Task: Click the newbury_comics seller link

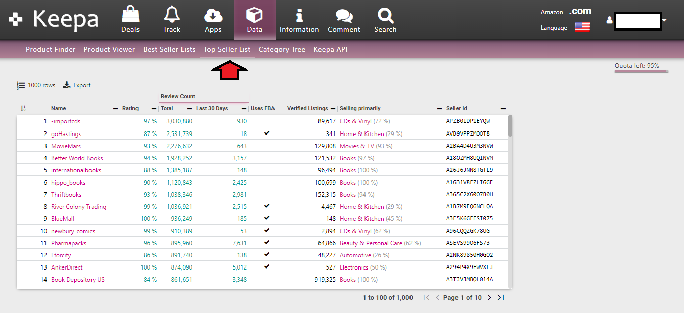Action: click(73, 231)
